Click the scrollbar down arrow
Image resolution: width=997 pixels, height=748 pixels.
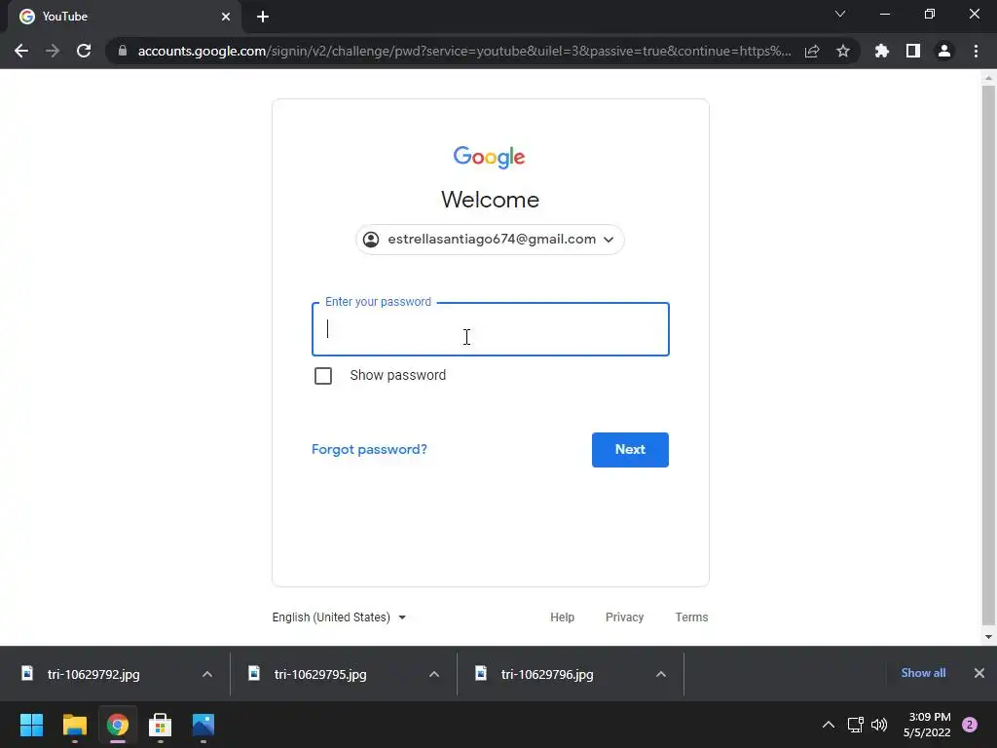coord(988,637)
